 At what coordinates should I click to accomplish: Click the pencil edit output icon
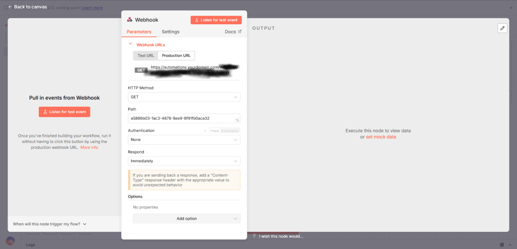[x=502, y=28]
